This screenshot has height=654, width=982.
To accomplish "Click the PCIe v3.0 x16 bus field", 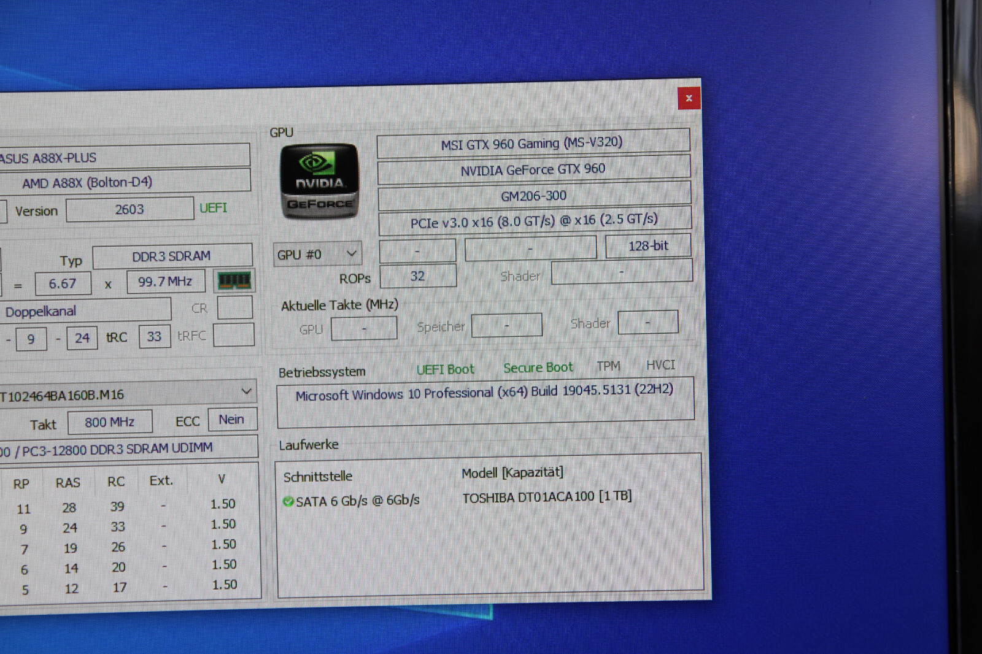I will click(x=535, y=221).
